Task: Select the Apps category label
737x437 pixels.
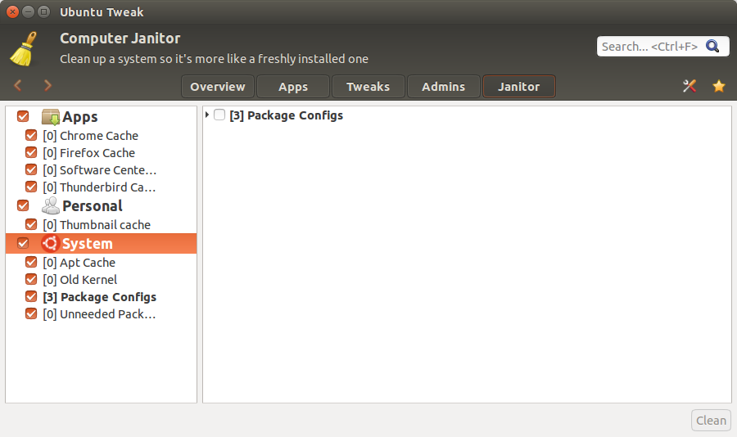Action: (x=80, y=117)
